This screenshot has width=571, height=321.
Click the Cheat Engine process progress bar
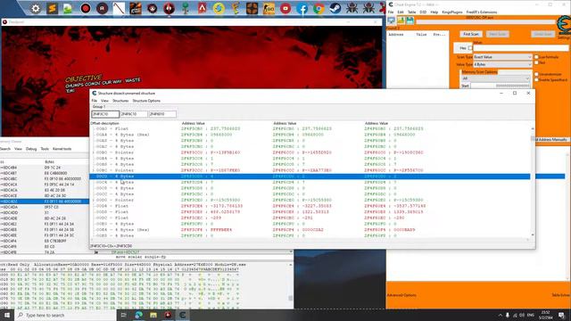click(486, 21)
